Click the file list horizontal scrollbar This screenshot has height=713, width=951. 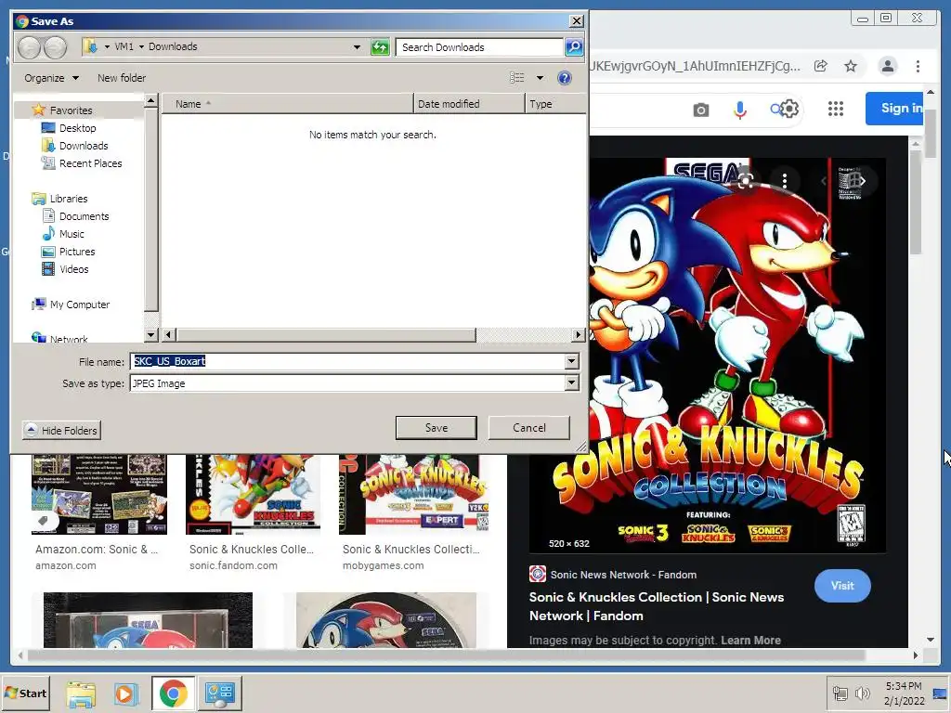[326, 334]
